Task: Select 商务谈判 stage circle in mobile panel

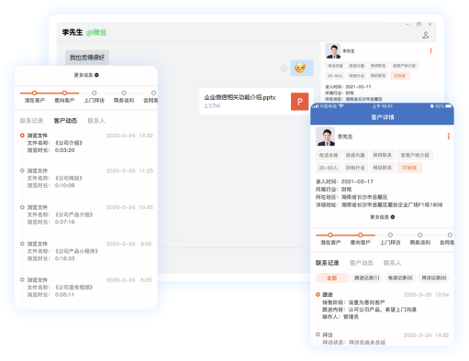Action: point(420,235)
